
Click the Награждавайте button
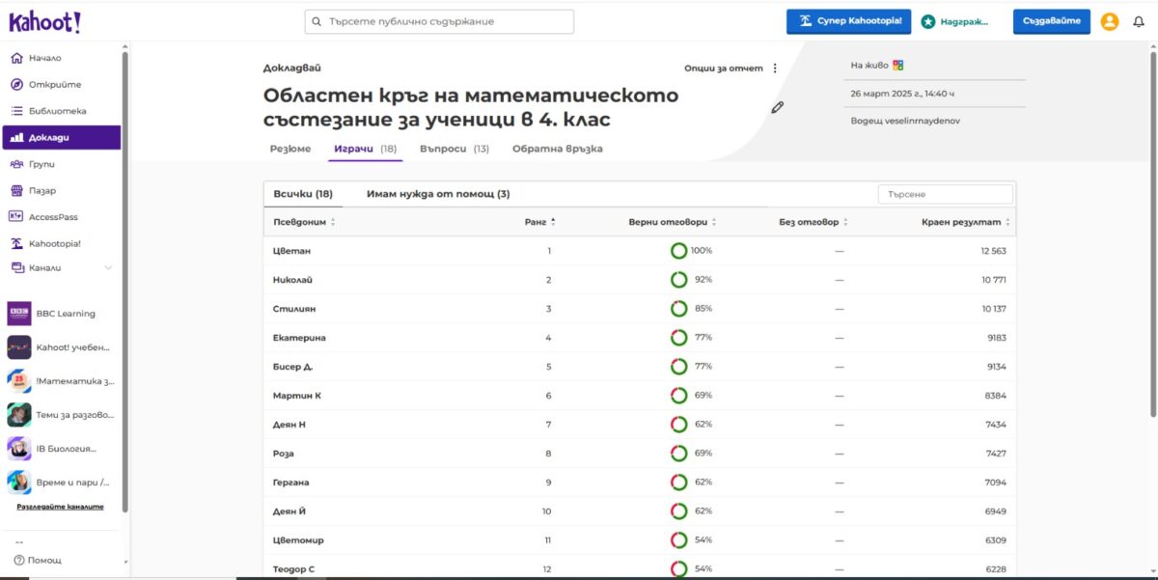(955, 21)
